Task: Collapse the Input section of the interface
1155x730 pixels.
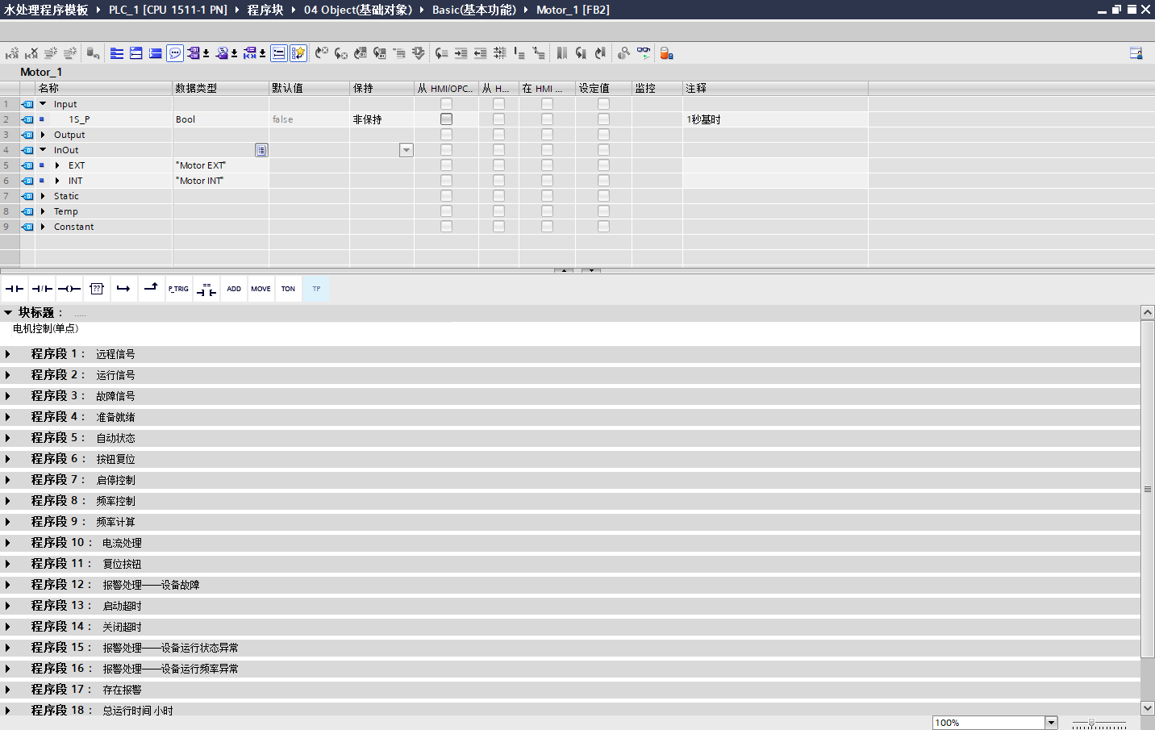Action: [42, 103]
